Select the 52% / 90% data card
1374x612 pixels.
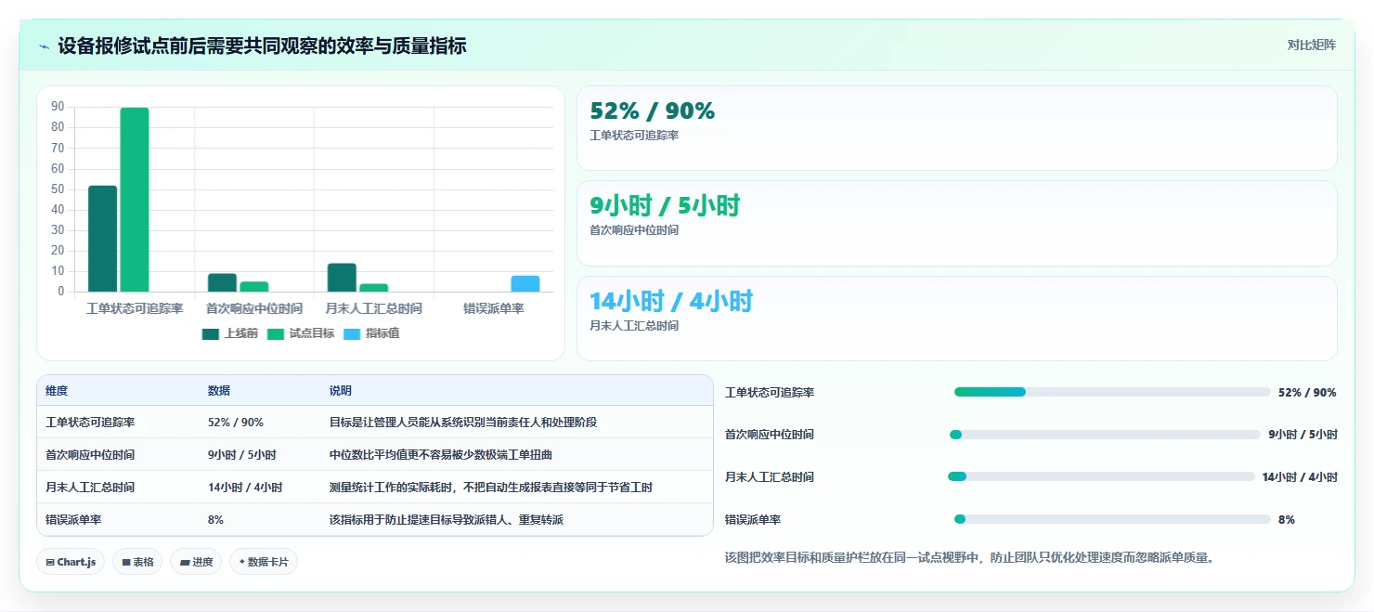(957, 128)
